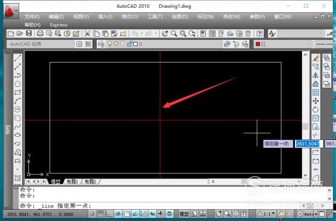Select the Polygon drawing tool
The image size is (336, 221).
point(18,84)
